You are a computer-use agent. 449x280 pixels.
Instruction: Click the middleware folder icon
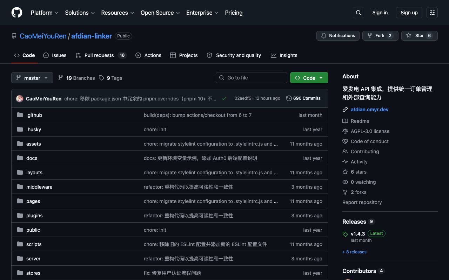[20, 187]
